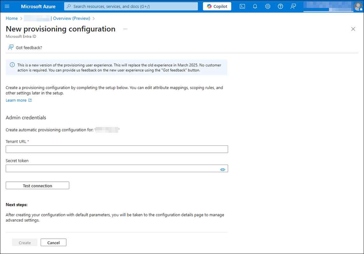Navigate to Home via breadcrumb

(x=11, y=18)
